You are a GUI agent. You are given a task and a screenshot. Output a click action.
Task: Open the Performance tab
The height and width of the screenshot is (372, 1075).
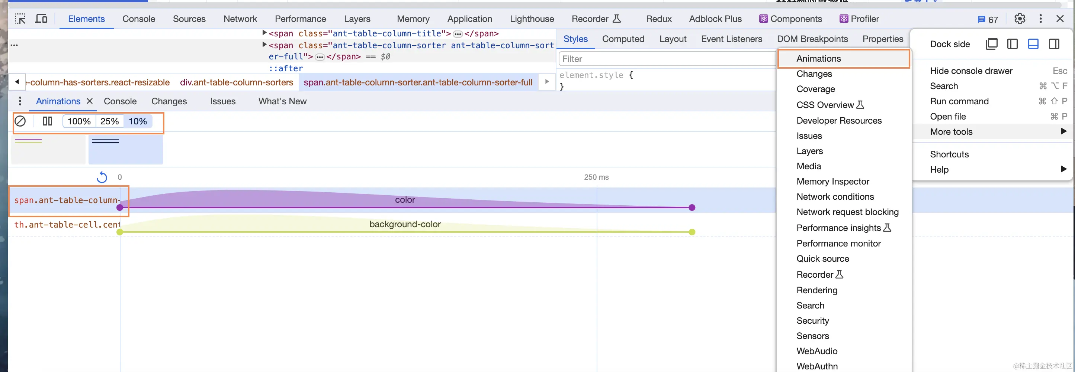click(300, 19)
